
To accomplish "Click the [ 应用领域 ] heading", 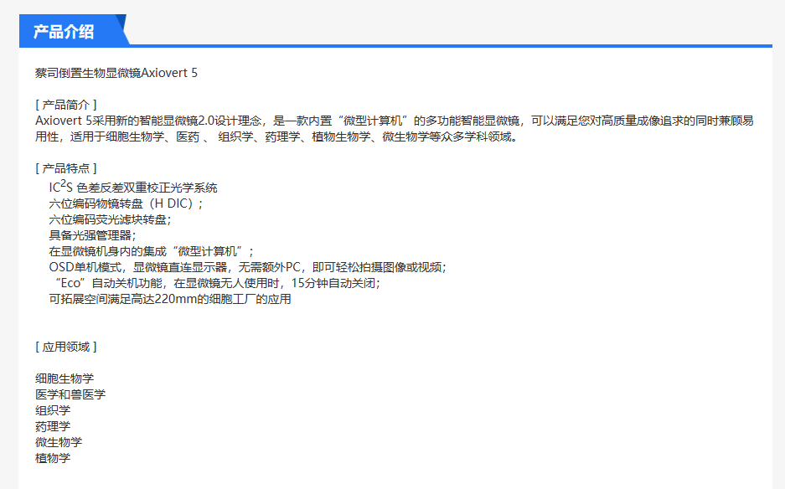I will coord(65,347).
